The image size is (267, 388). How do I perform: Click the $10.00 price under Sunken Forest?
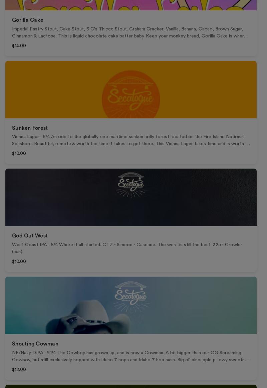pos(19,154)
